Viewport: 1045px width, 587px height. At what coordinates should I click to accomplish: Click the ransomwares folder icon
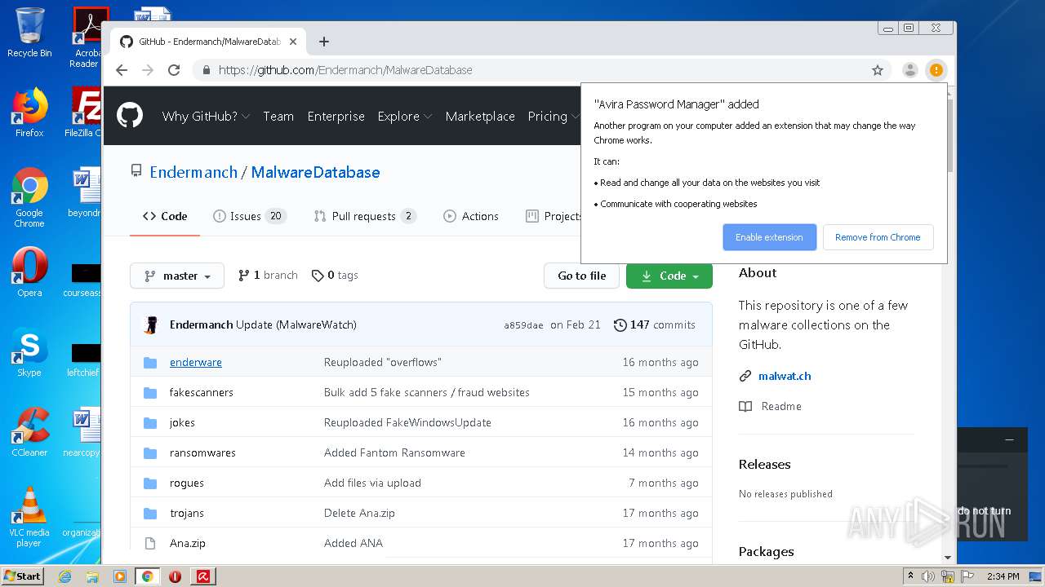[150, 452]
